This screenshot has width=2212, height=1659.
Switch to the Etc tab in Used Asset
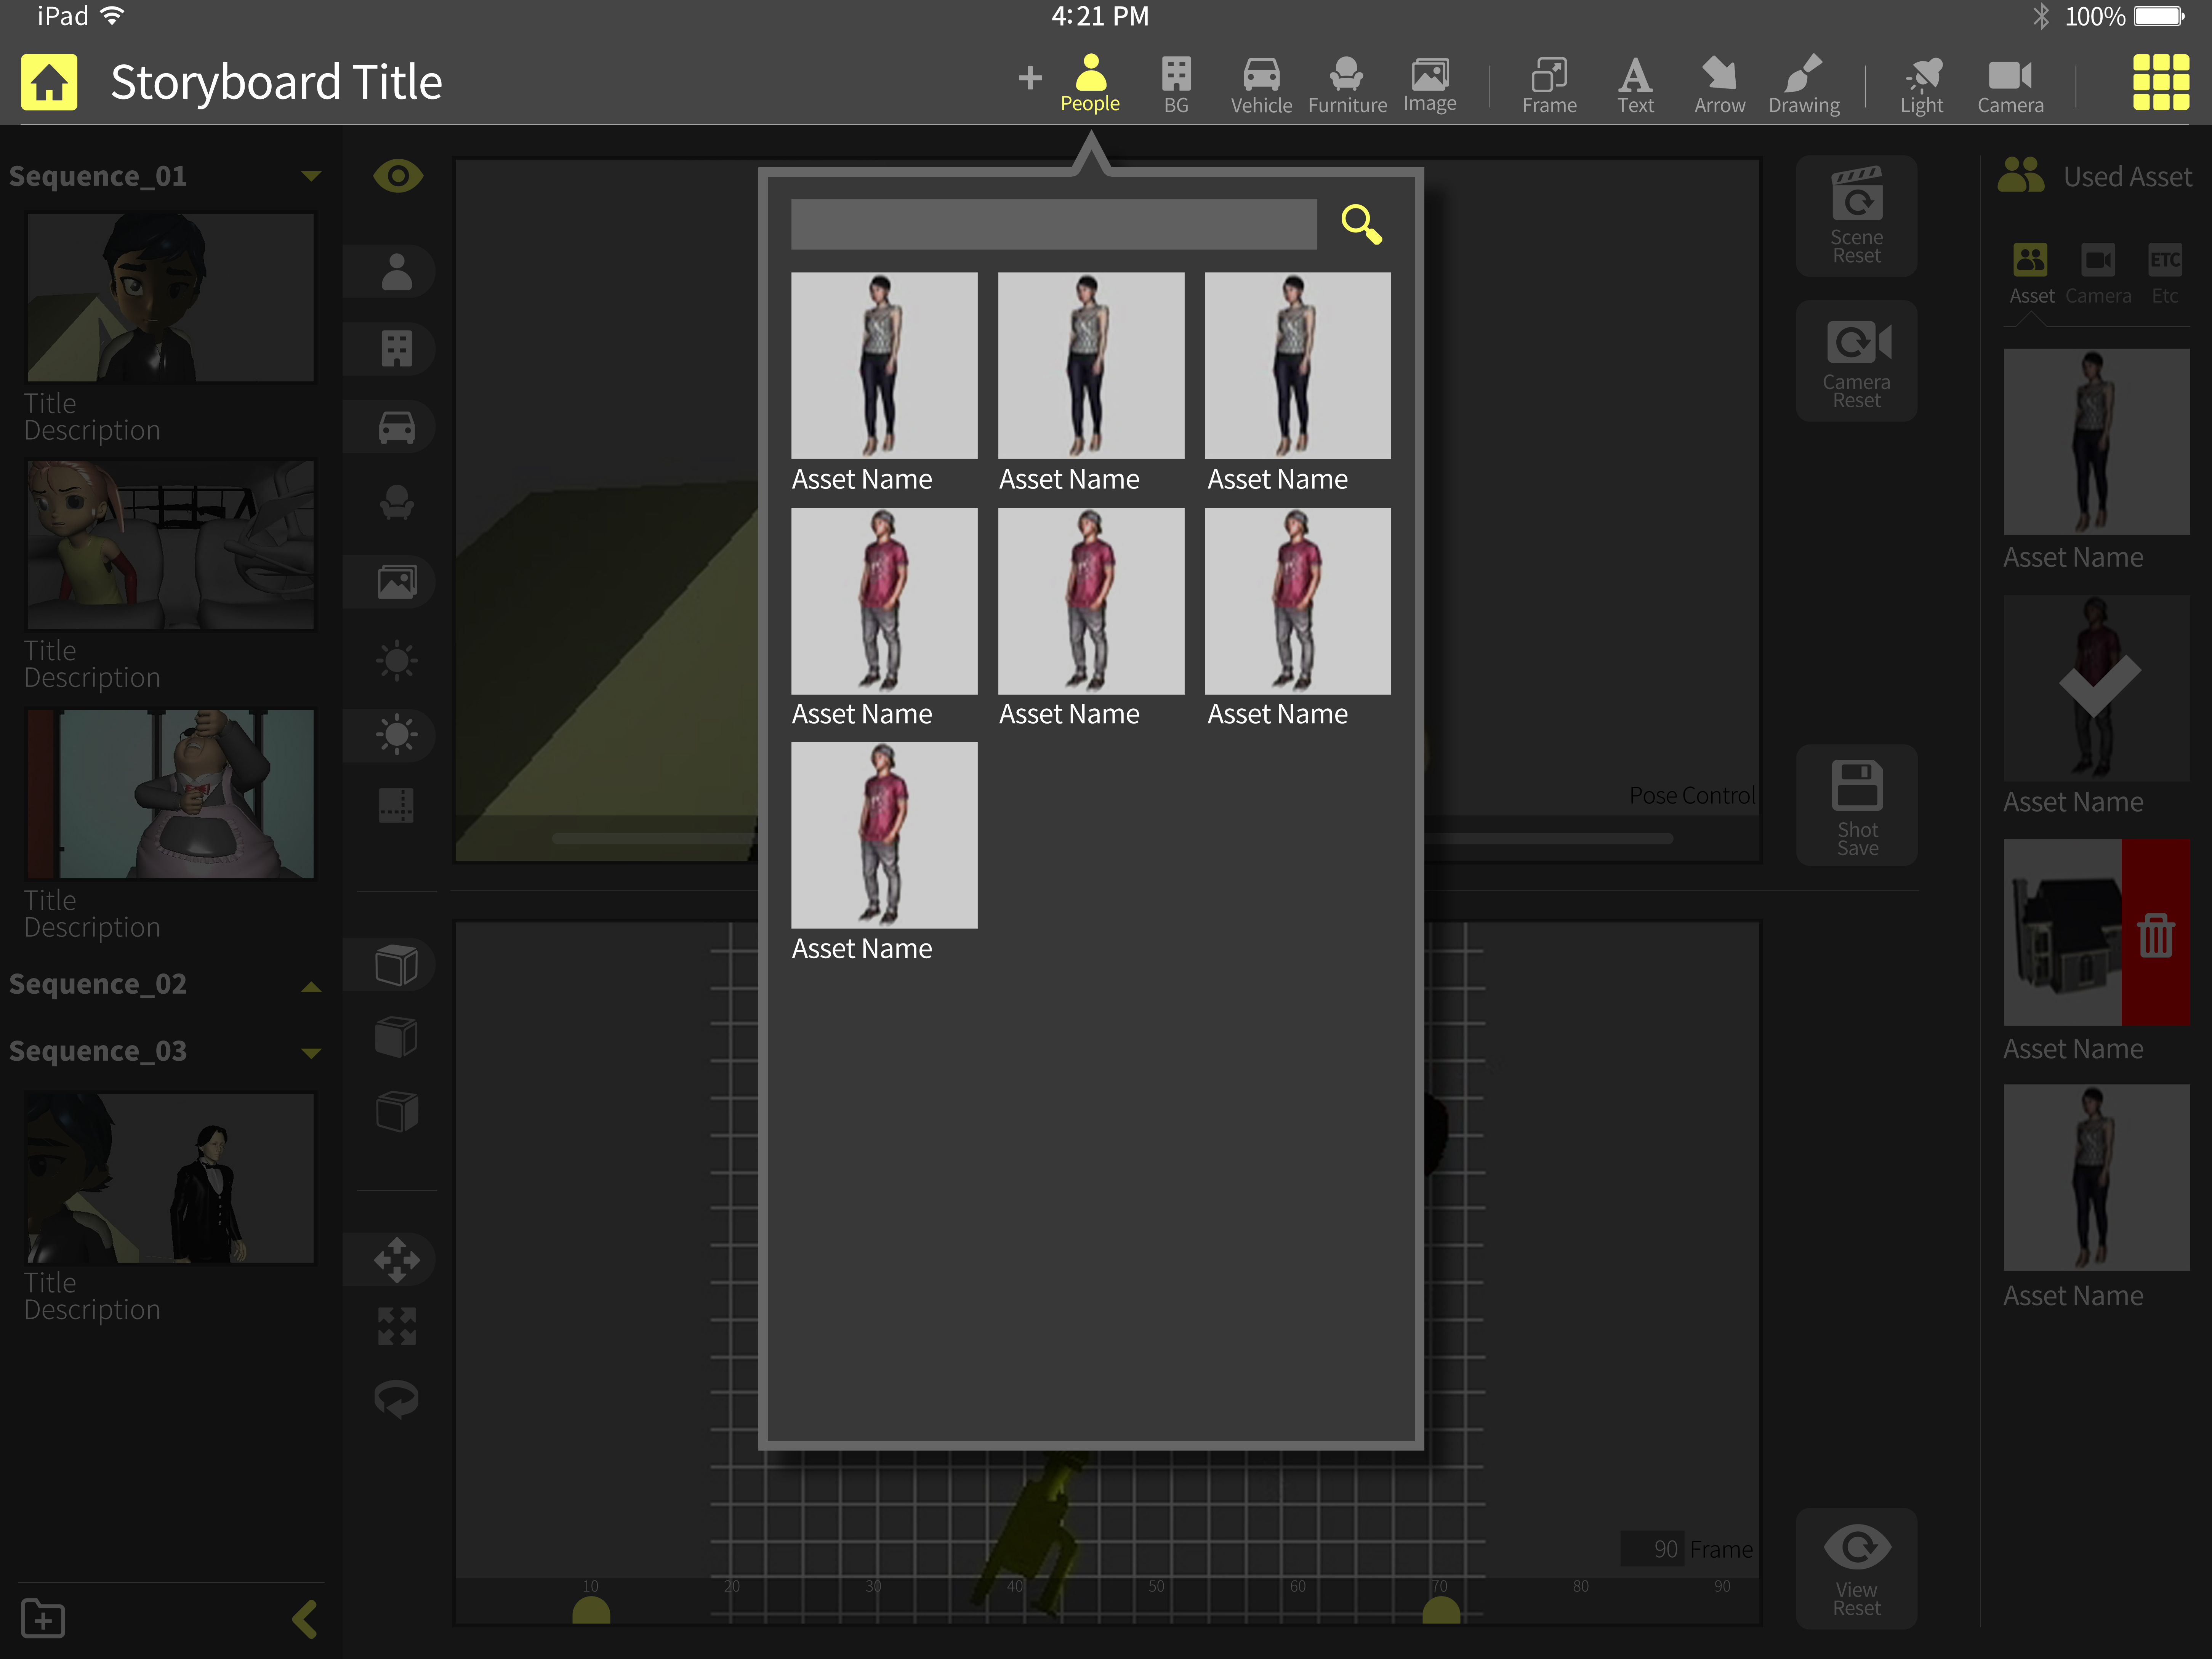(x=2165, y=274)
